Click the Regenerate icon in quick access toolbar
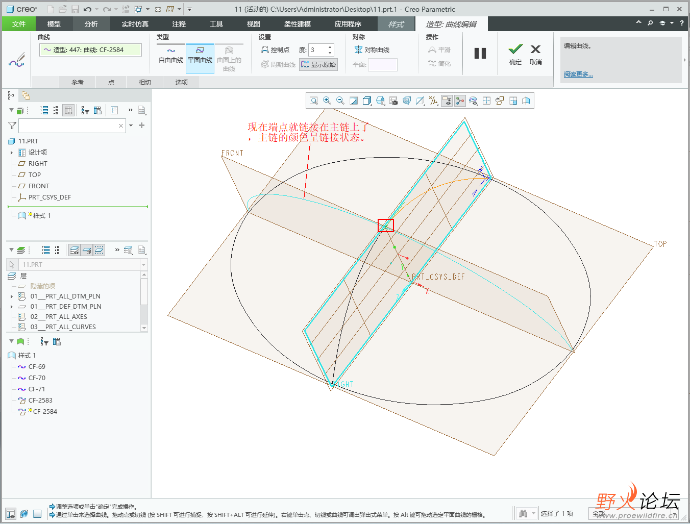690x524 pixels. (x=126, y=9)
